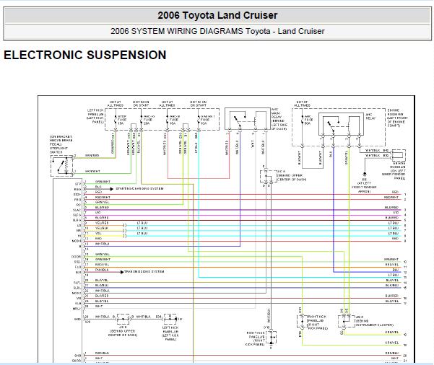
Task: Click the blue wire below the AHC relay
Action: pyautogui.click(x=333, y=208)
